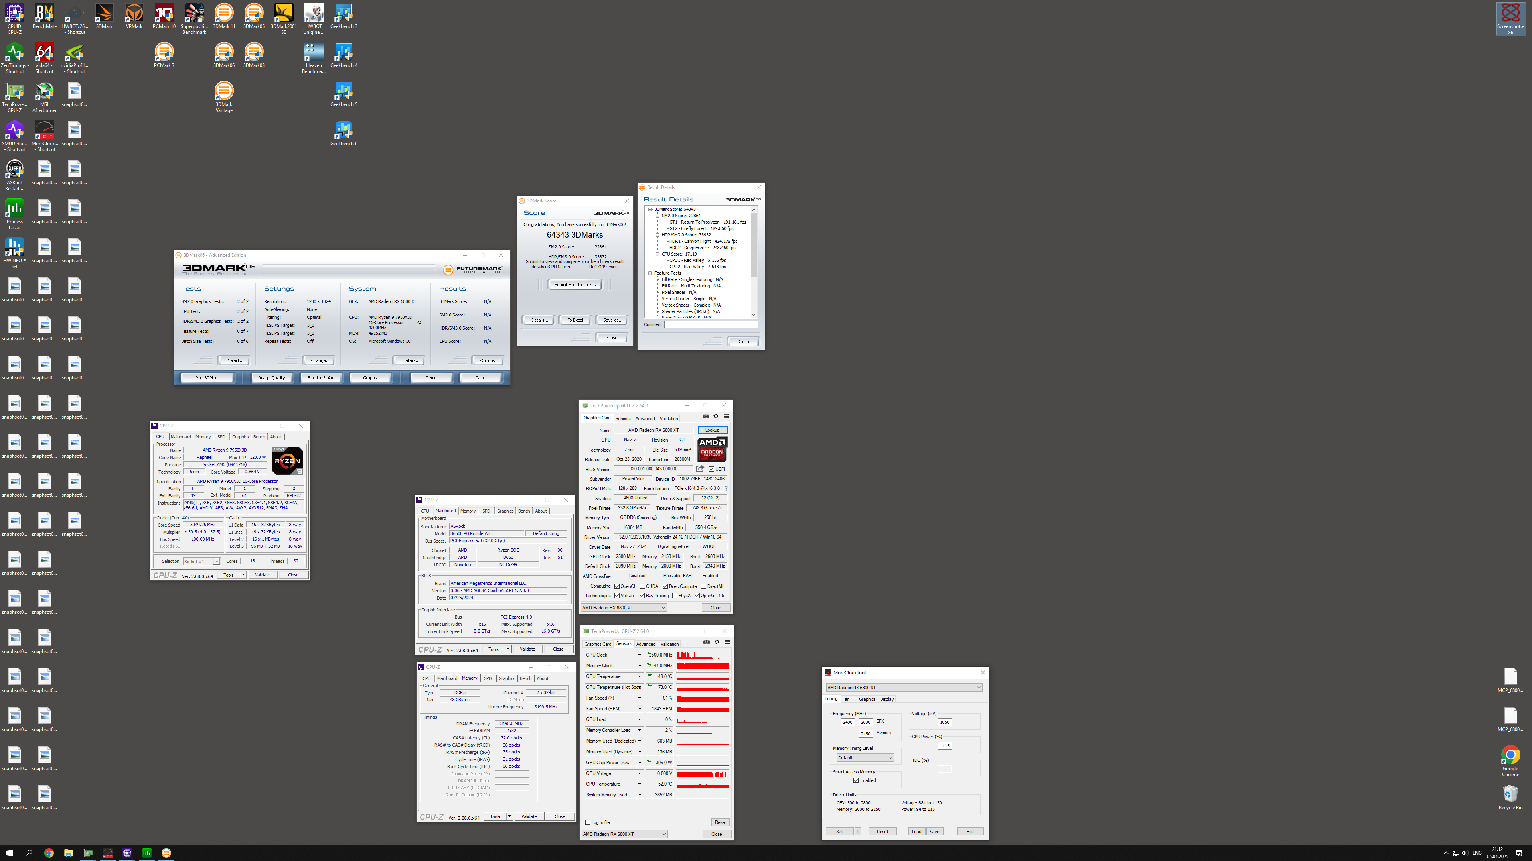Open Socket #1 selection dropdown in CPU-Z
The height and width of the screenshot is (861, 1532).
tap(201, 562)
